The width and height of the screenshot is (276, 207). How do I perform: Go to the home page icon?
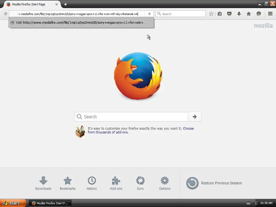pos(249,14)
